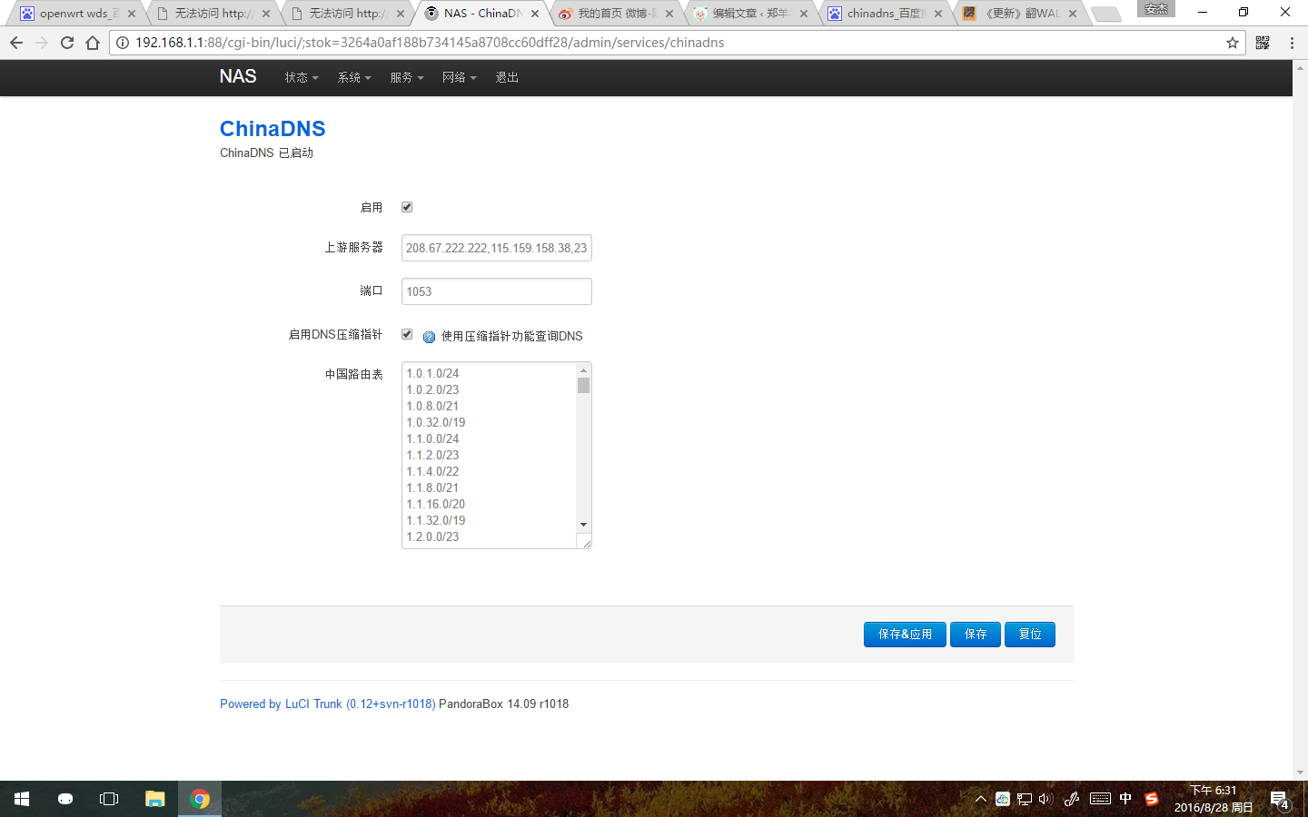
Task: Open the action center notifications icon
Action: pos(1280,800)
